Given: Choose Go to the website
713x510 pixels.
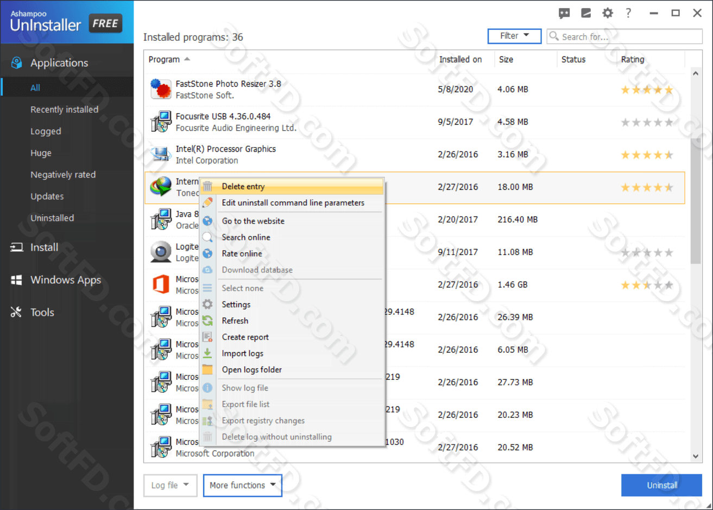Looking at the screenshot, I should (x=292, y=221).
